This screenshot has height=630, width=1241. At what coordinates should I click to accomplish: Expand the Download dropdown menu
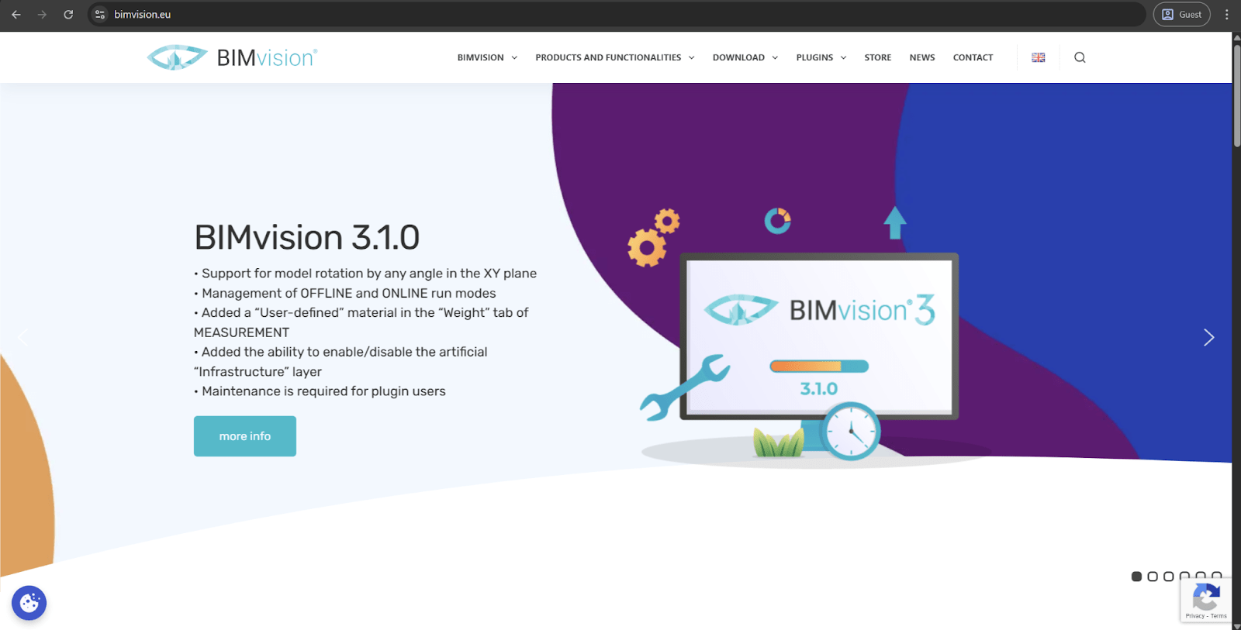point(745,57)
